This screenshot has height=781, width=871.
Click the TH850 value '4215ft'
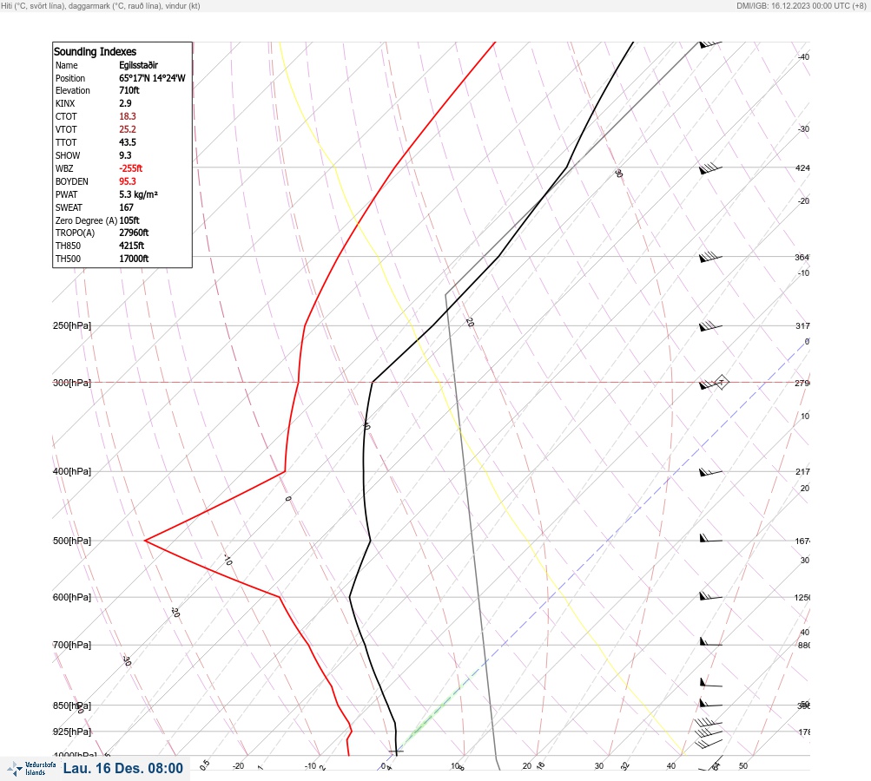[x=132, y=246]
